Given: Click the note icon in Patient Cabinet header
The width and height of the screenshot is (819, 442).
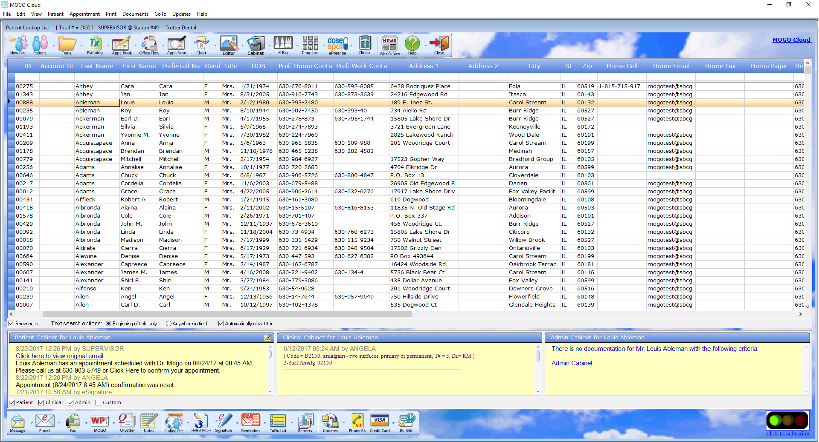Looking at the screenshot, I should click(267, 338).
